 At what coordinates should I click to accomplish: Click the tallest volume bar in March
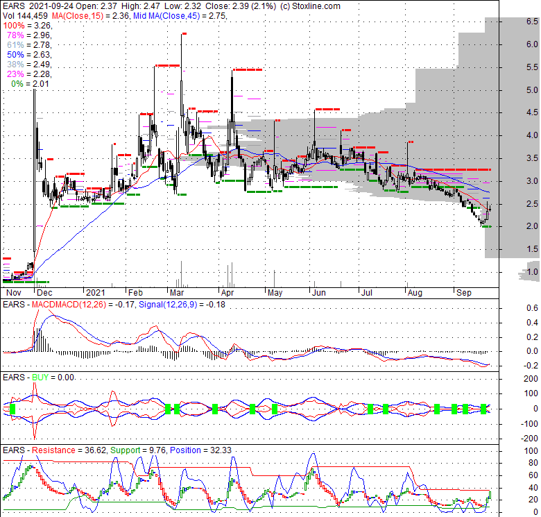182,274
